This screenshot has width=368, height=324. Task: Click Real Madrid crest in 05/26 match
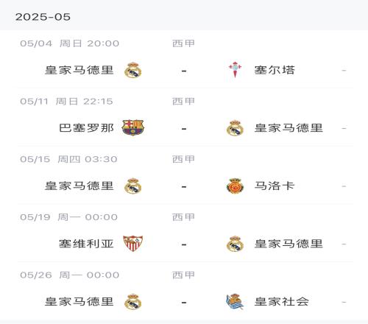(x=133, y=302)
